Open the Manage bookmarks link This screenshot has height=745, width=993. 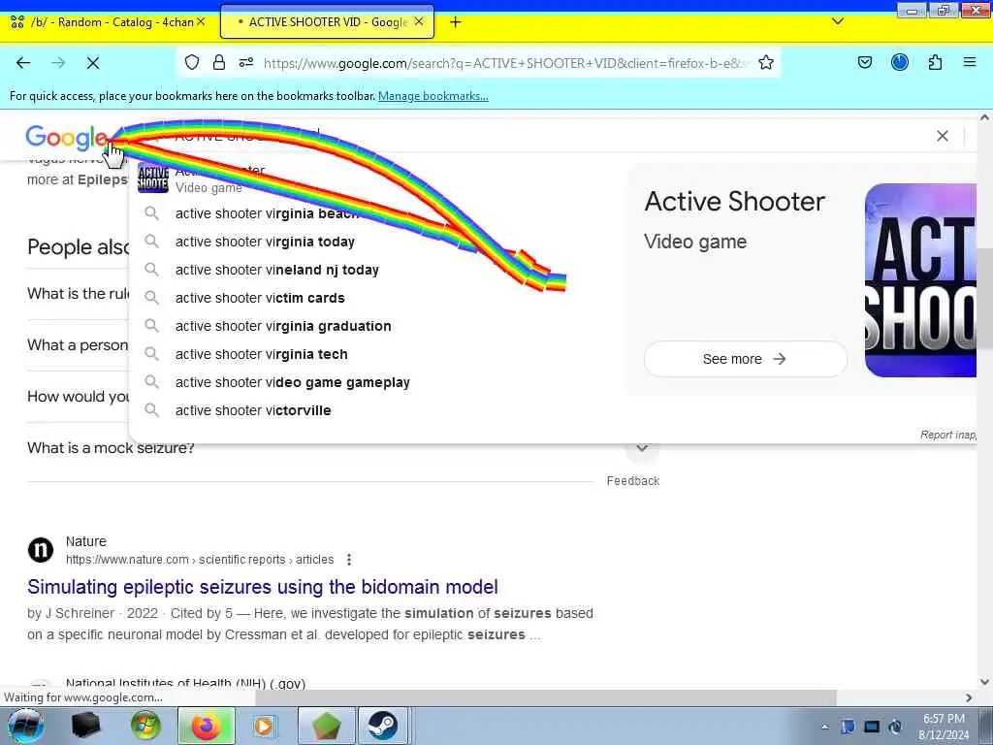click(x=433, y=96)
